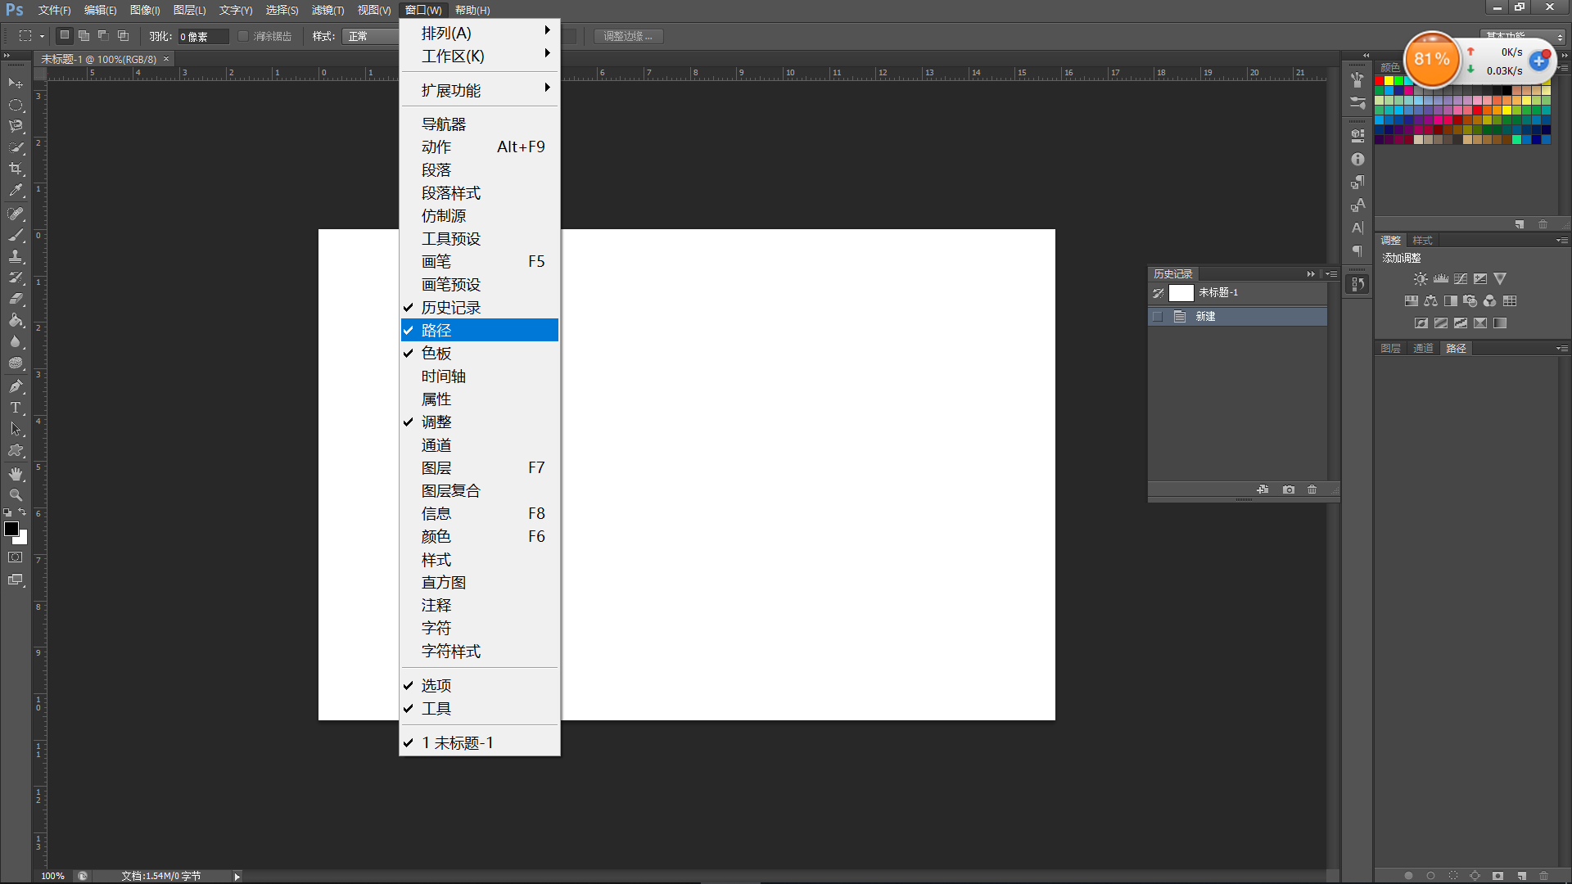Screen dimensions: 1572x884
Task: Click the 调整边缘... button
Action: point(628,37)
